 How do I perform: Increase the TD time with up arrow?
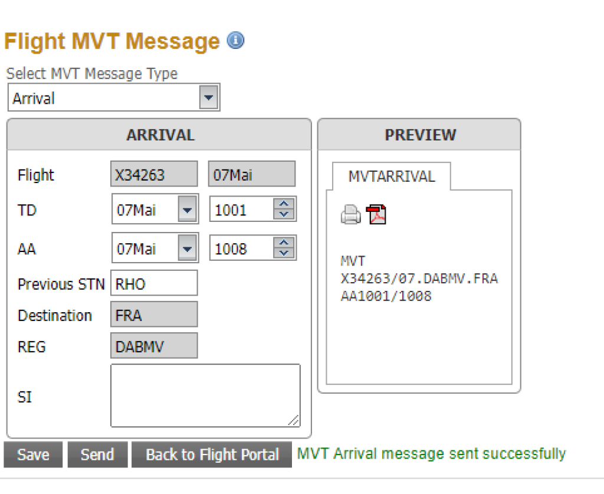pos(284,204)
